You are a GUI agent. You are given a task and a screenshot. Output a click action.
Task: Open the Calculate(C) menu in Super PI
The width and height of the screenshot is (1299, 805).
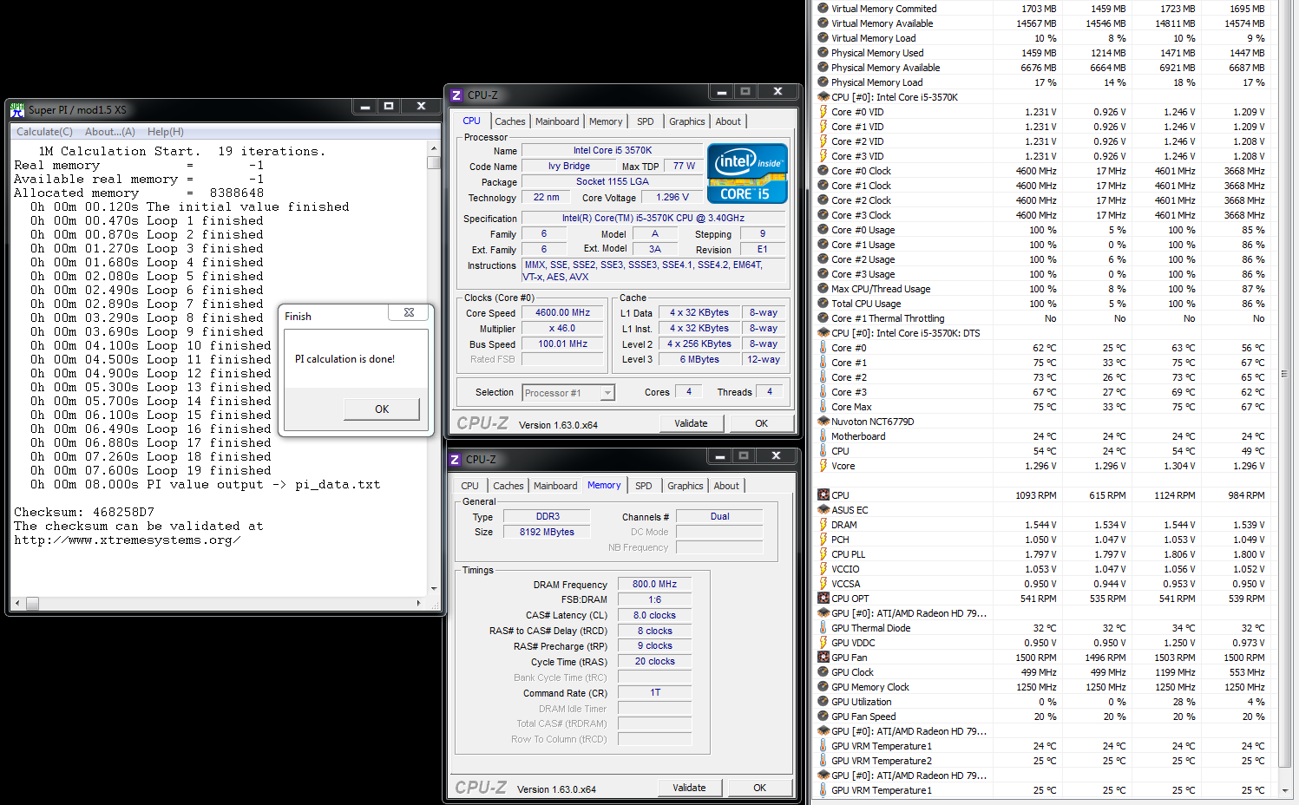pyautogui.click(x=45, y=132)
